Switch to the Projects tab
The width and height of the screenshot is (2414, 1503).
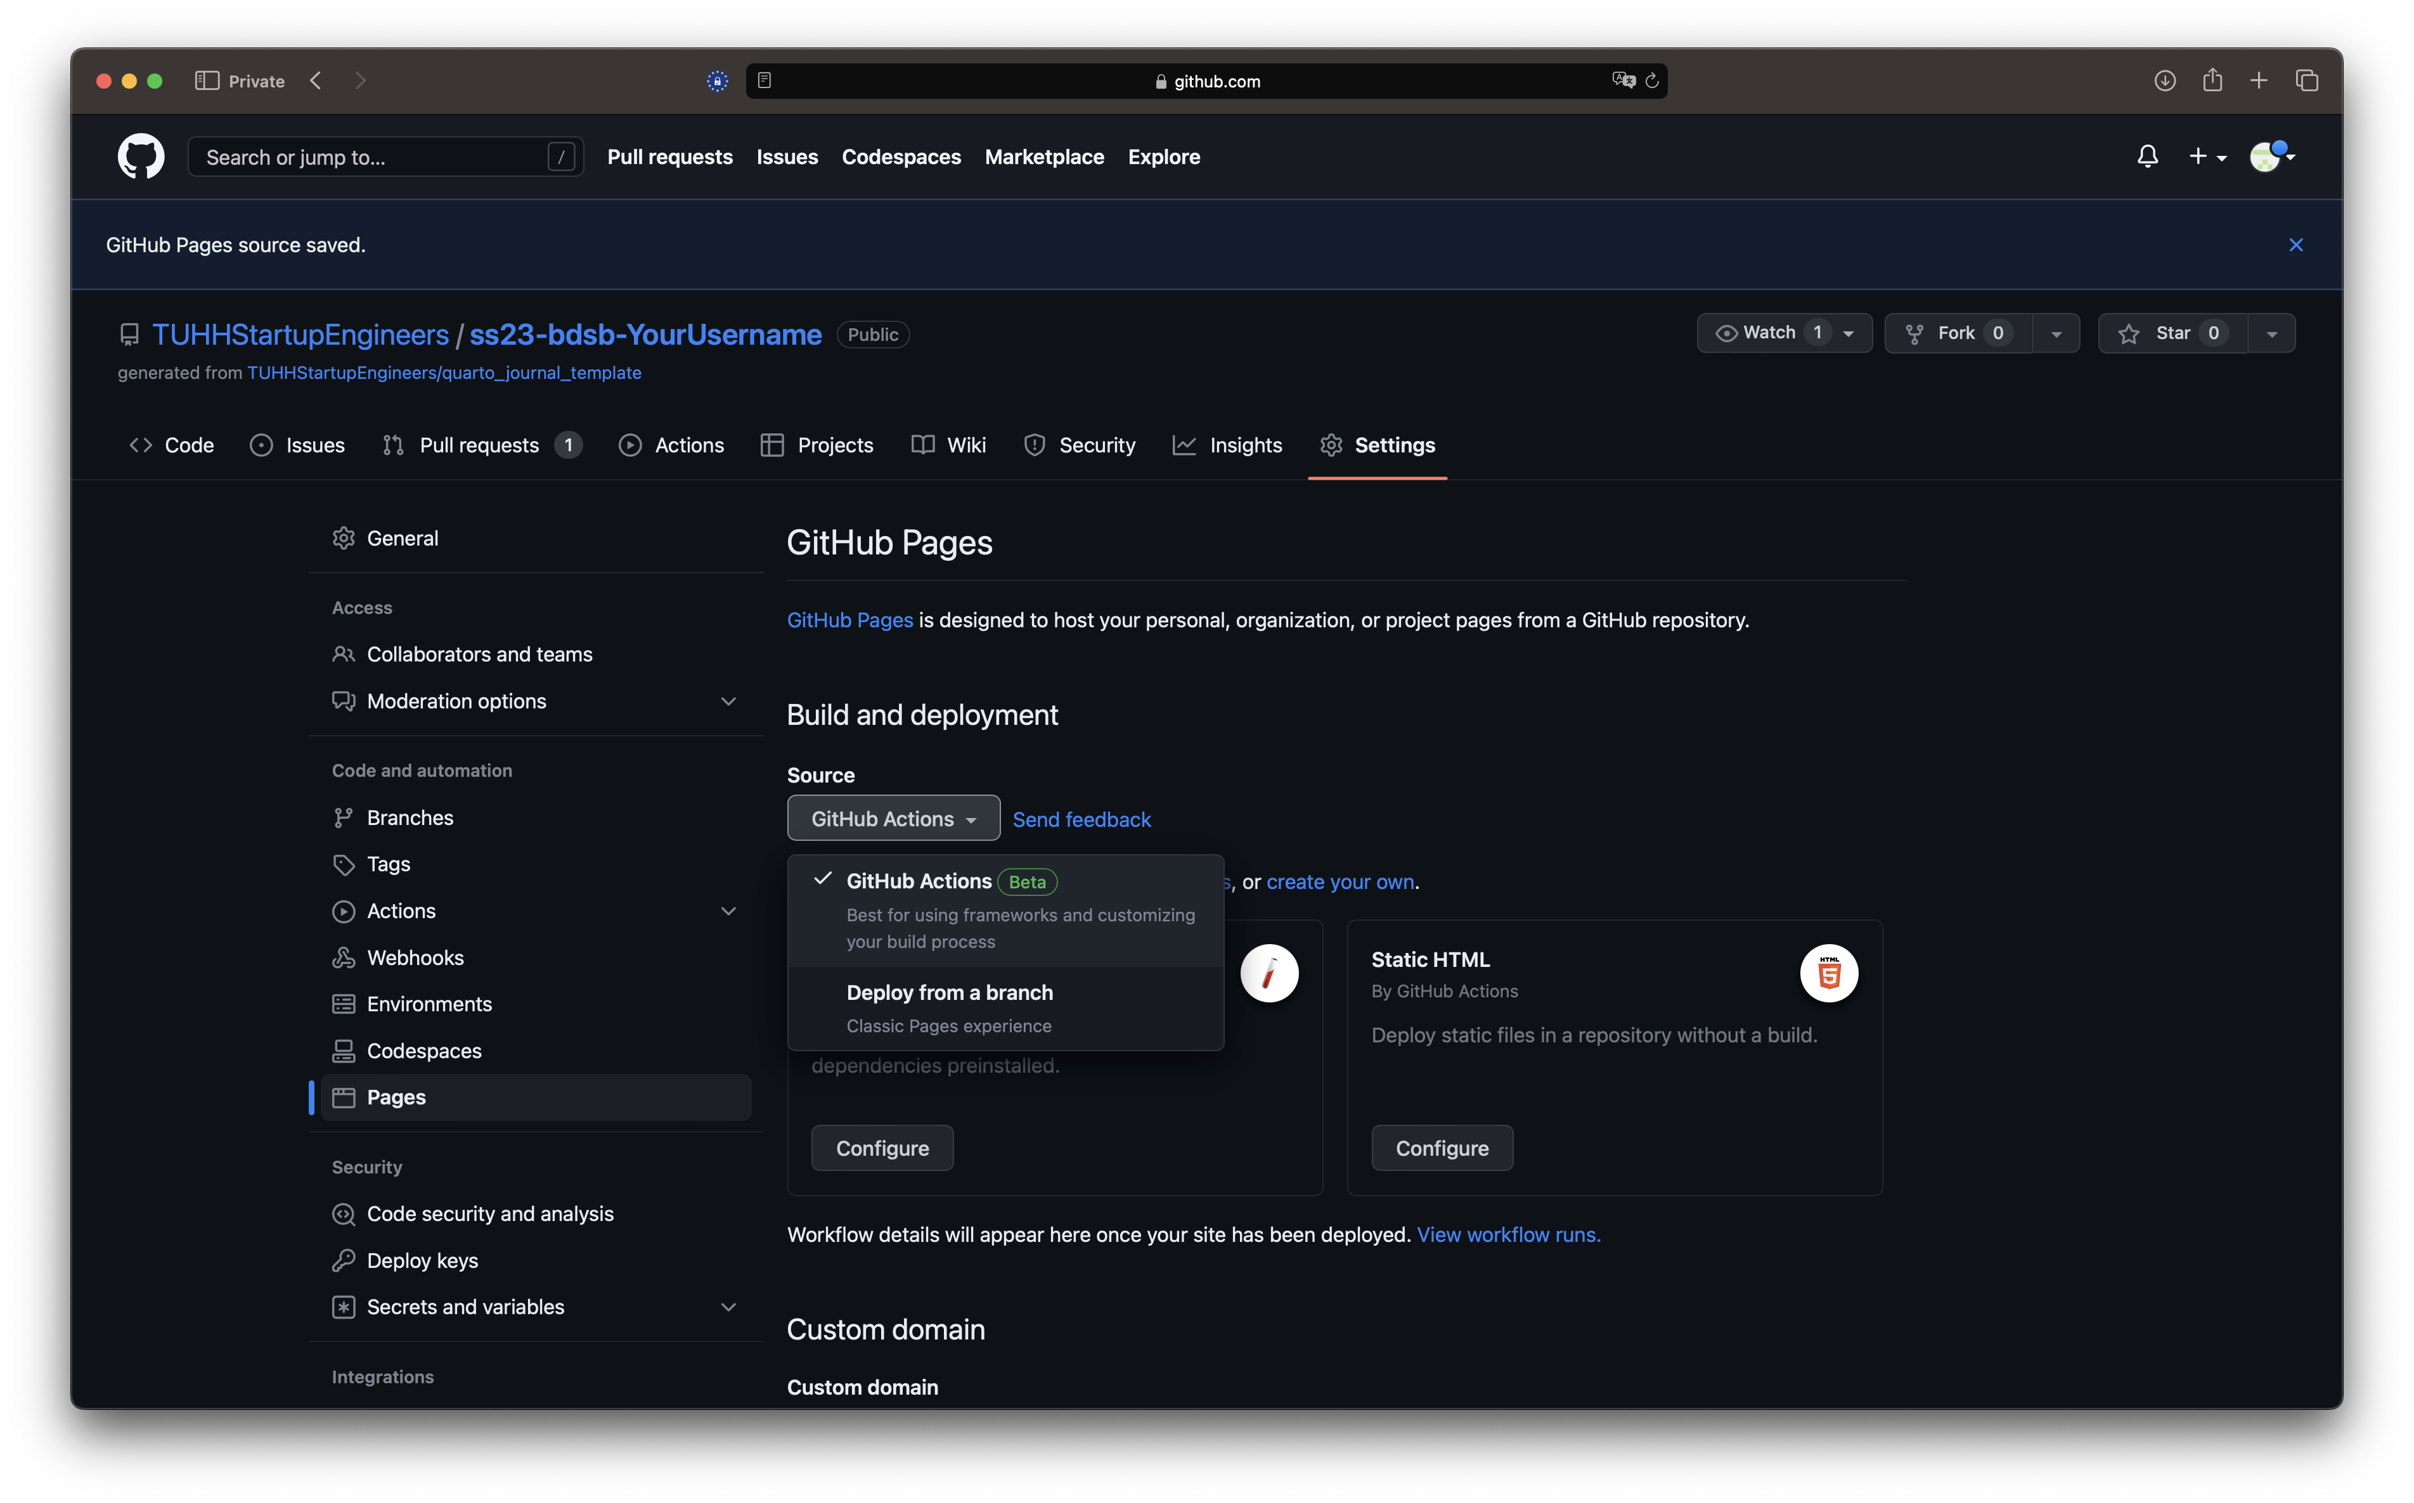[x=816, y=444]
